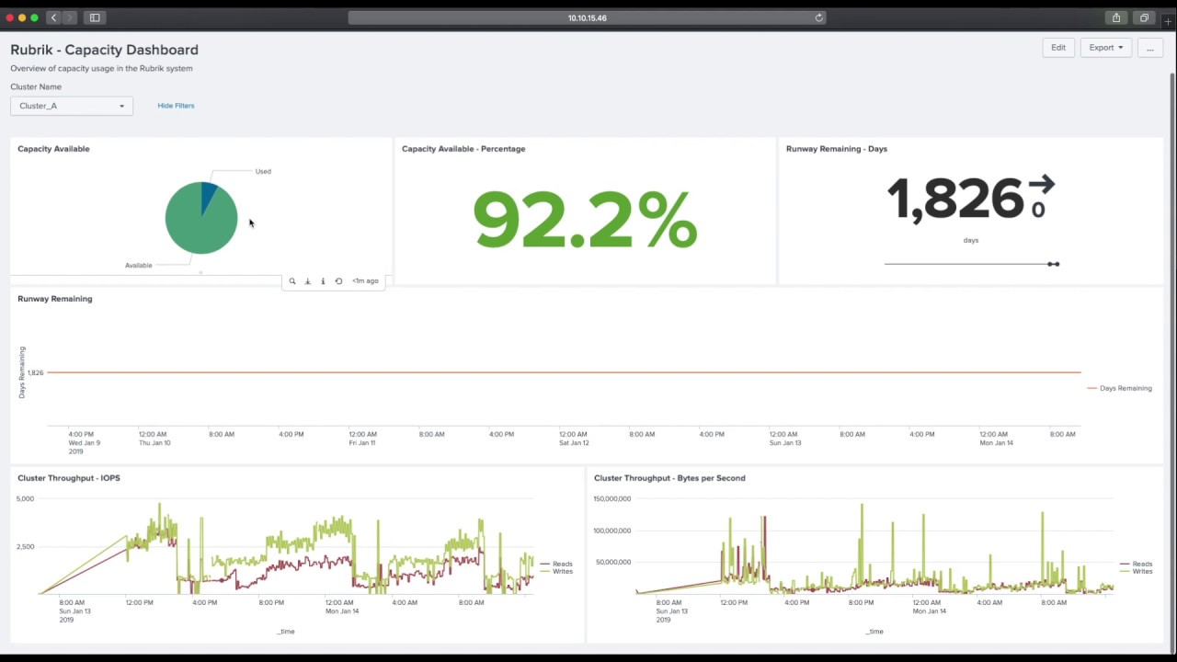Click the address bar showing 10.10.15.46
The image size is (1177, 662).
(587, 17)
